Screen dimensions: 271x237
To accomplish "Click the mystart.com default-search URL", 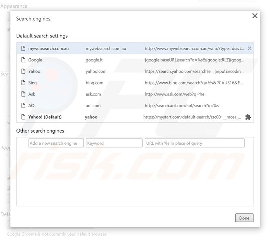I will click(x=192, y=117).
